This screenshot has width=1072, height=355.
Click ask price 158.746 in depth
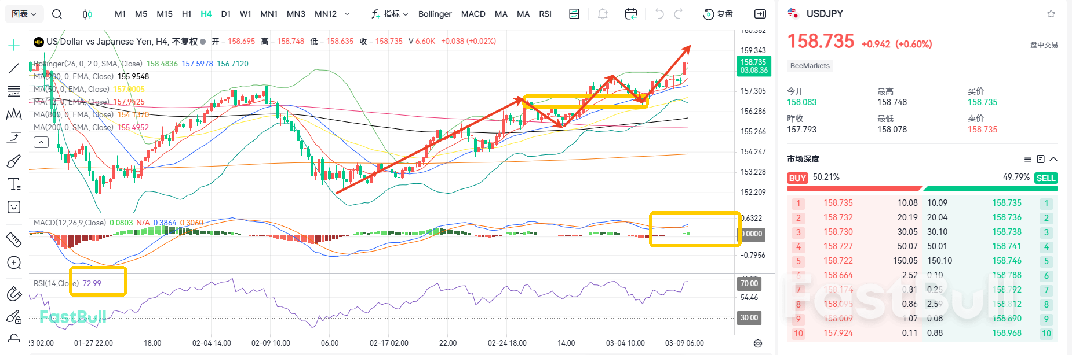pos(1007,261)
